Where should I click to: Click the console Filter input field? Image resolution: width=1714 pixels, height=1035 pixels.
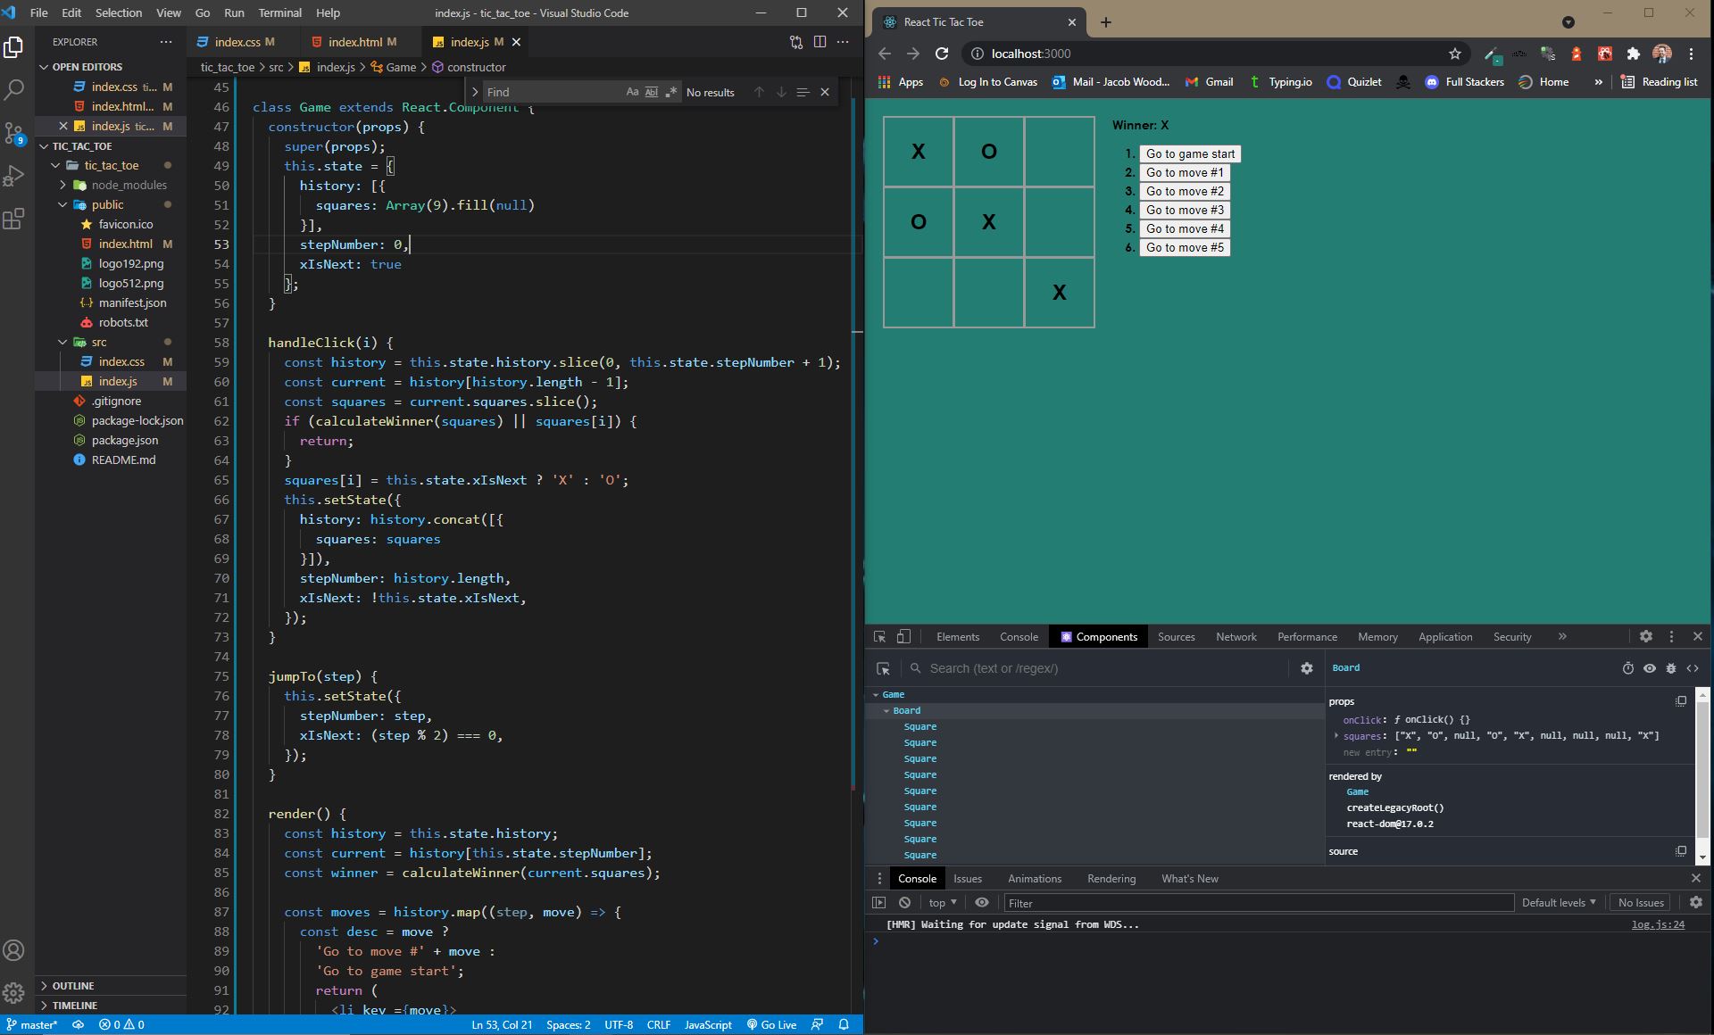(1259, 903)
